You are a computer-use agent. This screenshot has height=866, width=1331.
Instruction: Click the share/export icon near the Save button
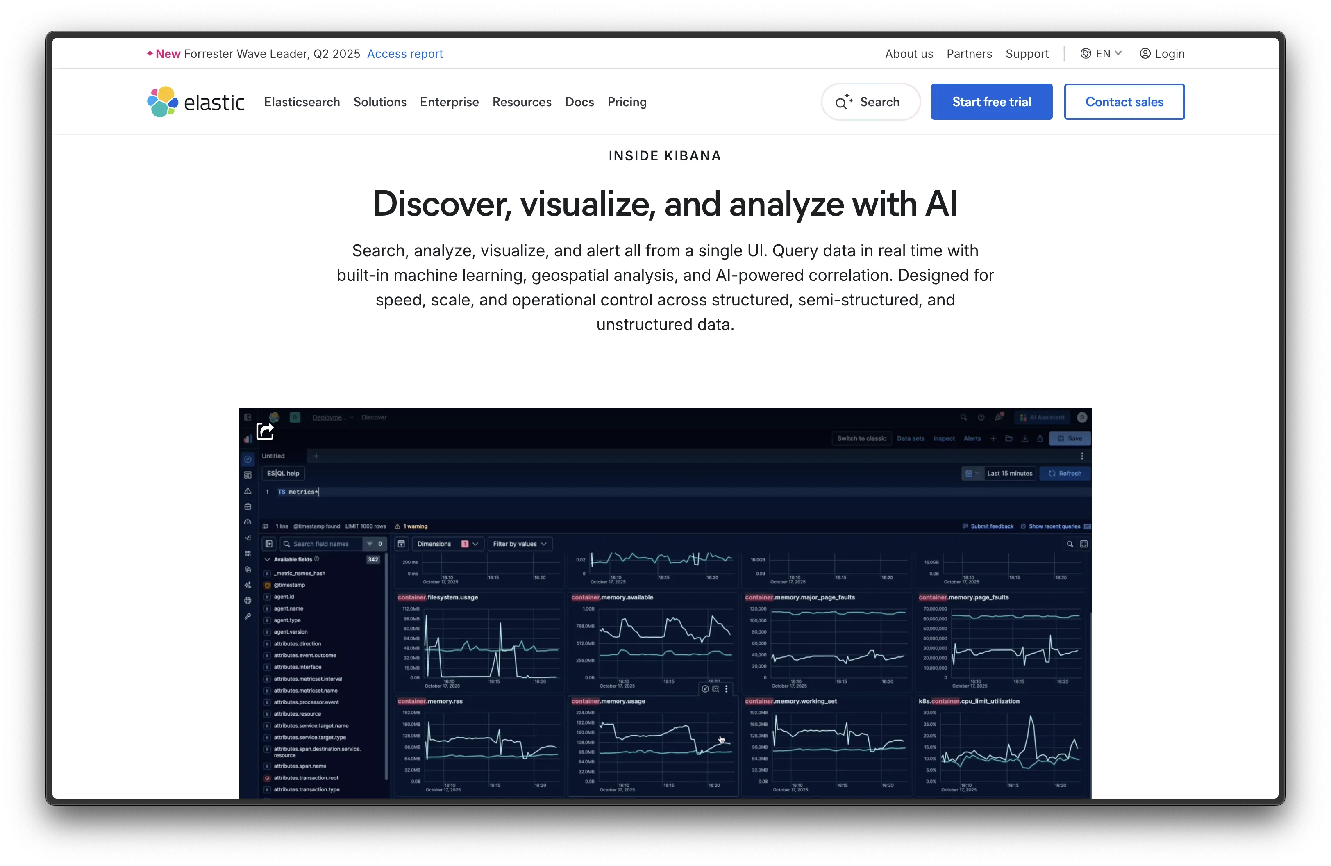1040,439
